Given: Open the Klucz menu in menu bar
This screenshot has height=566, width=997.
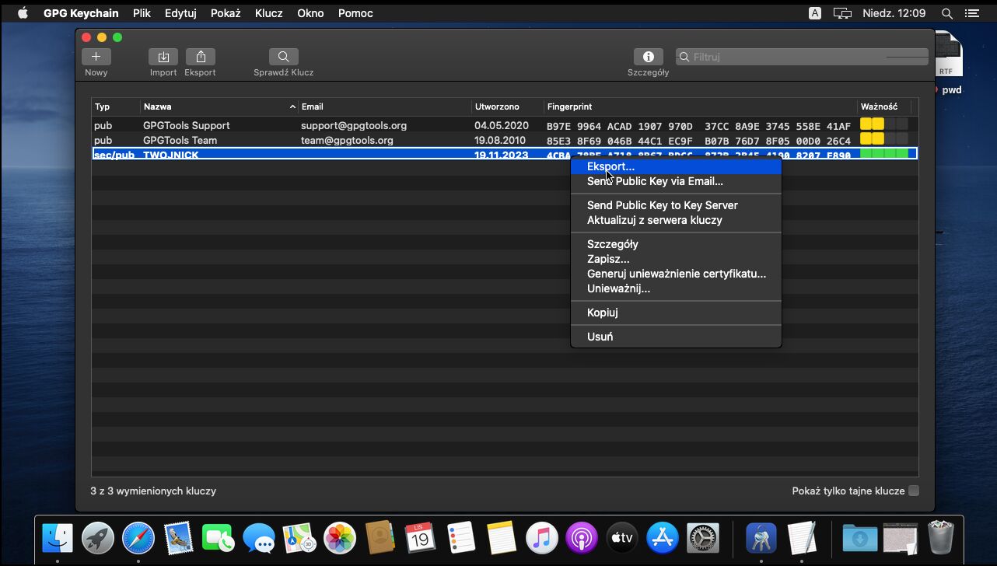Looking at the screenshot, I should click(268, 13).
